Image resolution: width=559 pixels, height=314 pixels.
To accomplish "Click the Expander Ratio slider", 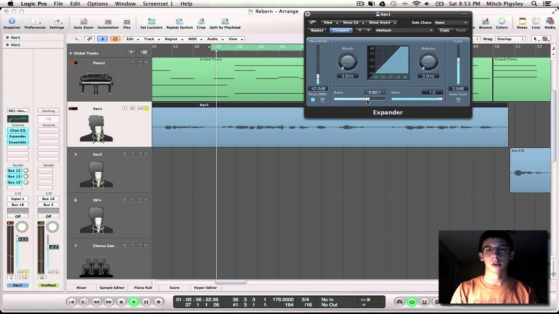I will [359, 99].
